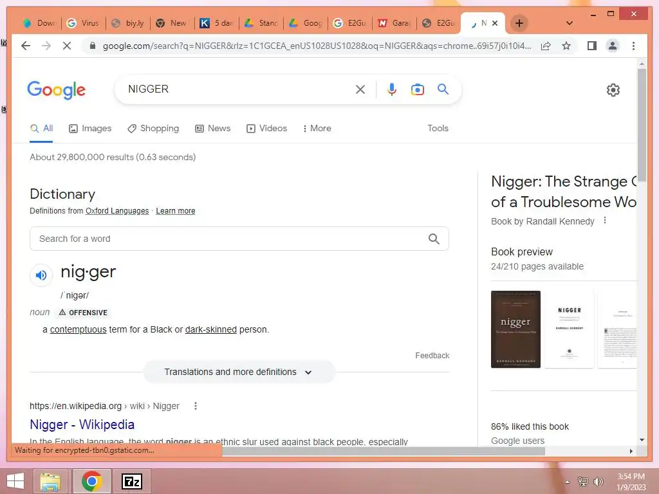The image size is (659, 494).
Task: Play the word pronunciation audio
Action: coord(41,275)
